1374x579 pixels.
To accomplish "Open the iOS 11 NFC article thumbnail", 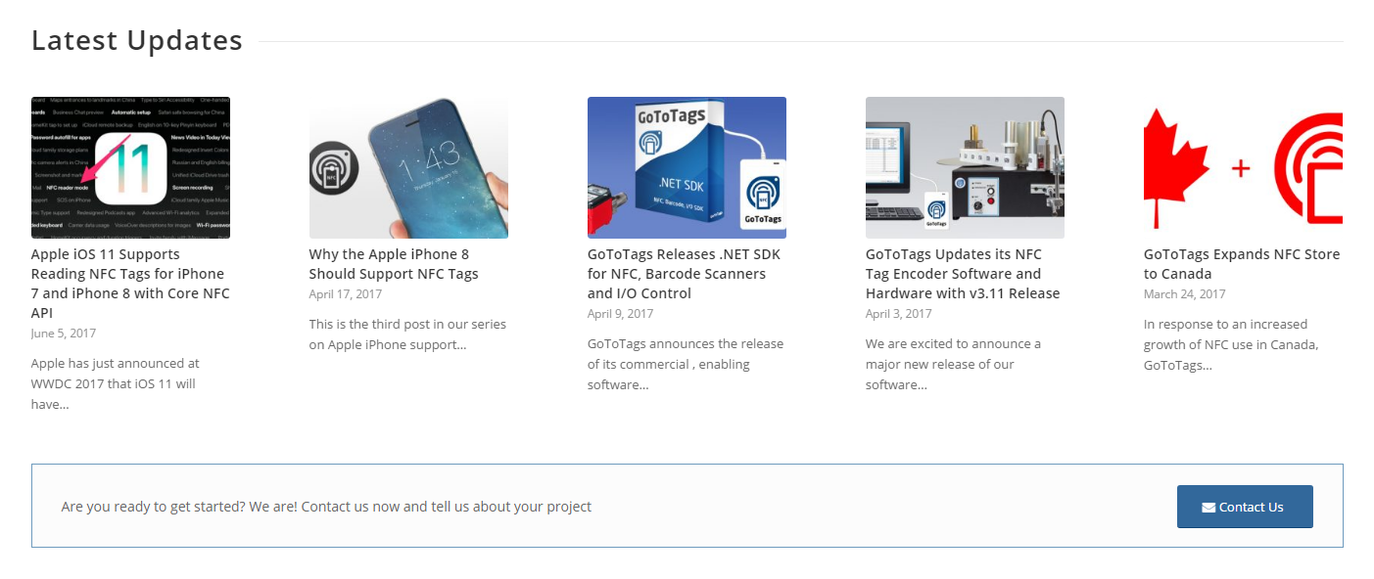I will pos(130,167).
